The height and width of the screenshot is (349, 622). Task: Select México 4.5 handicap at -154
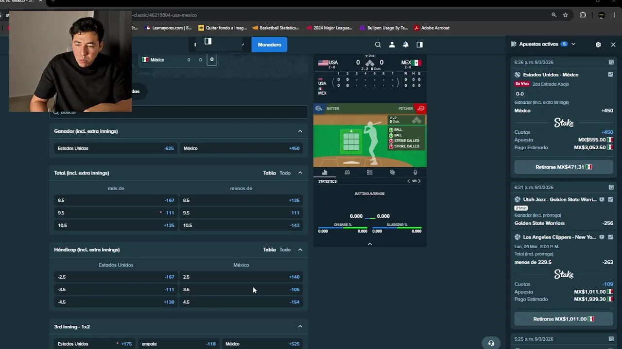(x=242, y=302)
